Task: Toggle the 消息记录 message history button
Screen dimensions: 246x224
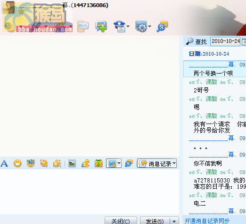Action: [x=155, y=164]
